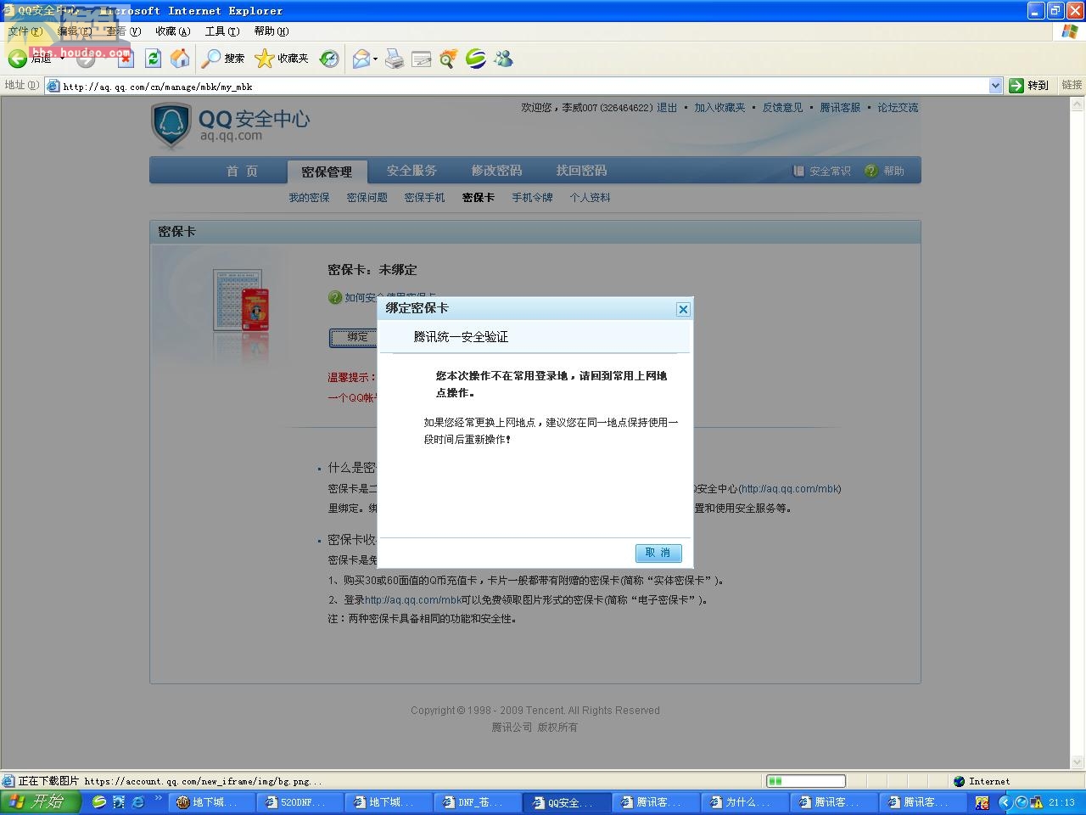Select the 密保管理 tab
Viewport: 1086px width, 815px height.
pos(327,171)
